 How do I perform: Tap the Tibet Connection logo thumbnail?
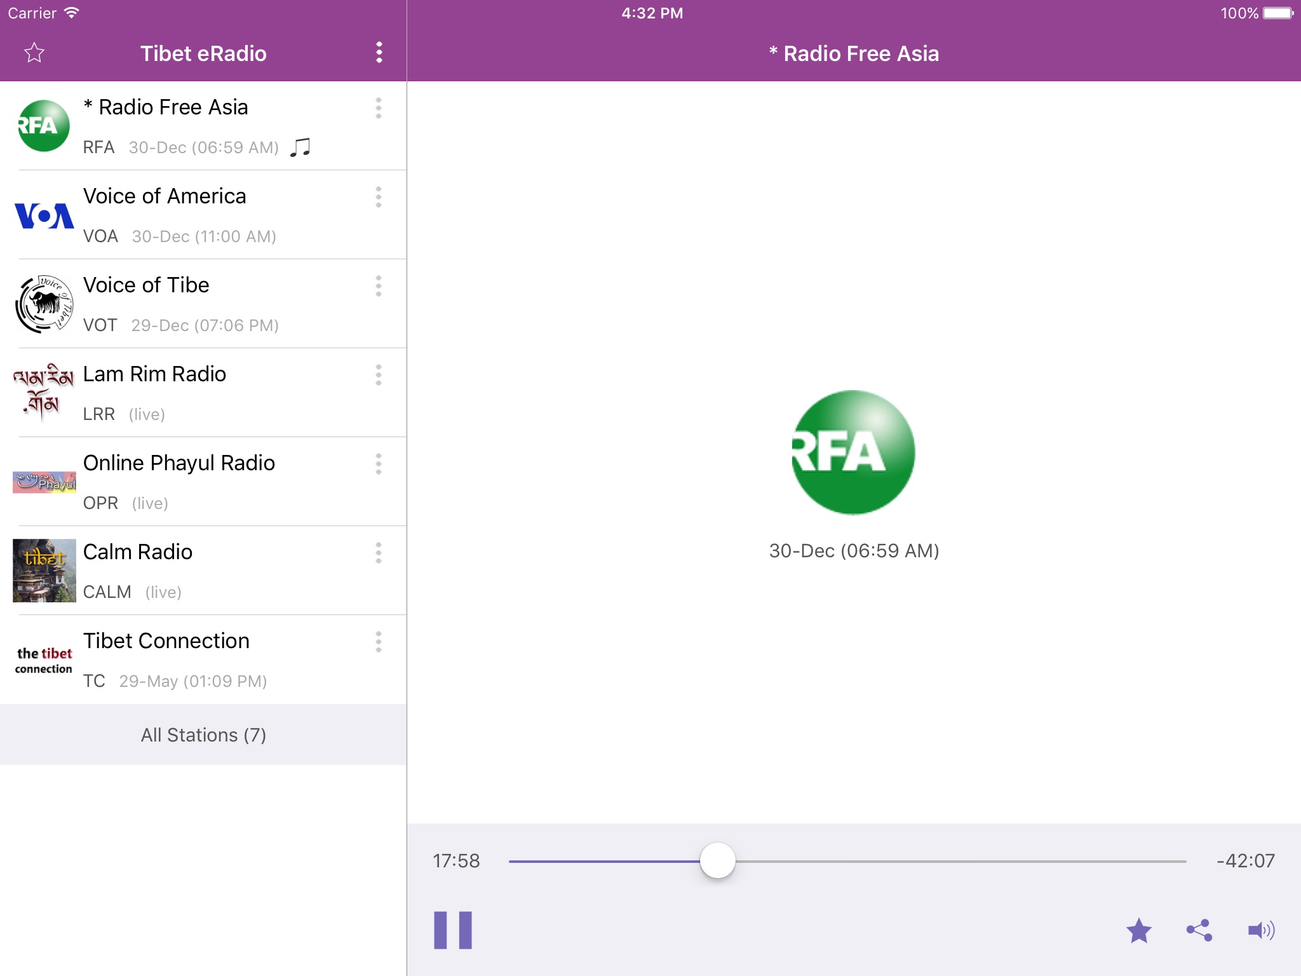(x=44, y=660)
